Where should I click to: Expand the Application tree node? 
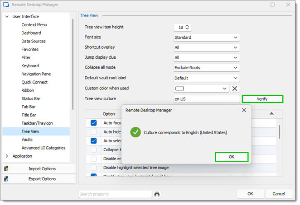[x=7, y=156]
